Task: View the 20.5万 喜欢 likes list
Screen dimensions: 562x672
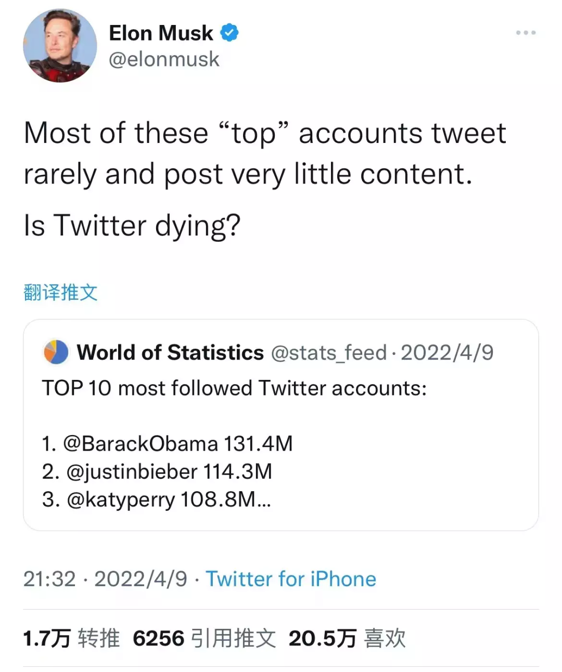Action: 347,638
